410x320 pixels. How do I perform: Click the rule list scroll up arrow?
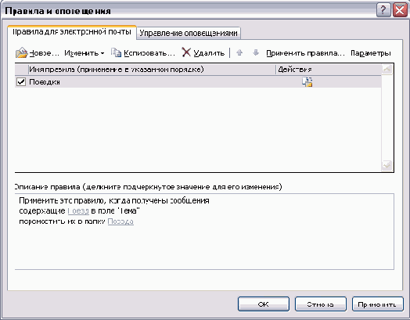click(x=387, y=70)
